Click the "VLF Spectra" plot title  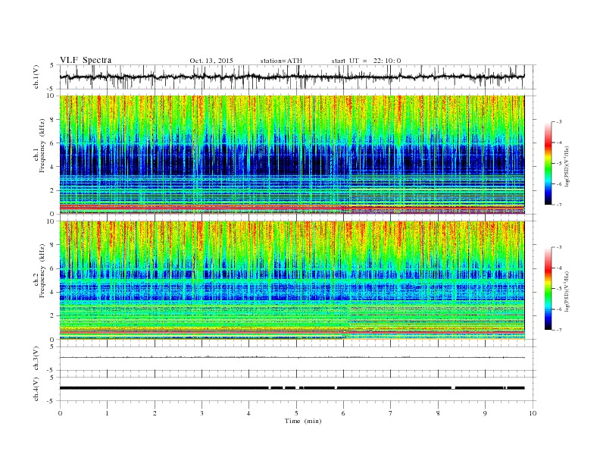point(86,60)
